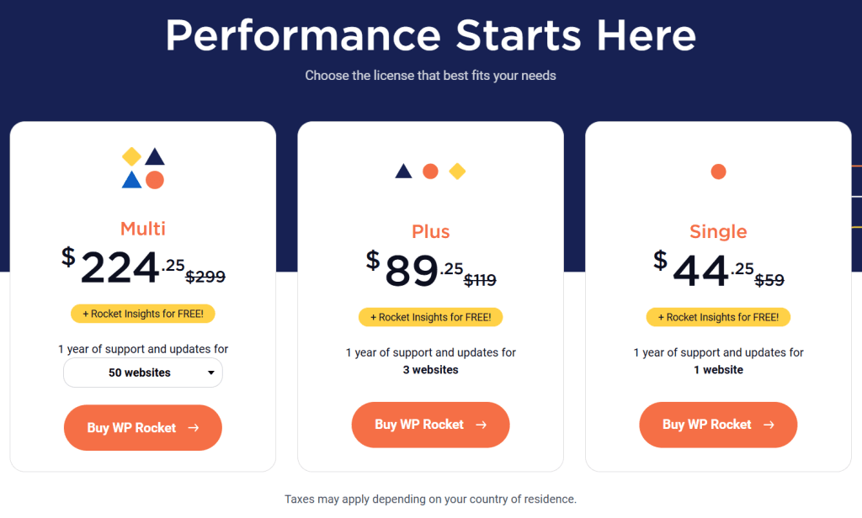
Task: Click Buy WP Rocket under Multi plan
Action: tap(142, 427)
